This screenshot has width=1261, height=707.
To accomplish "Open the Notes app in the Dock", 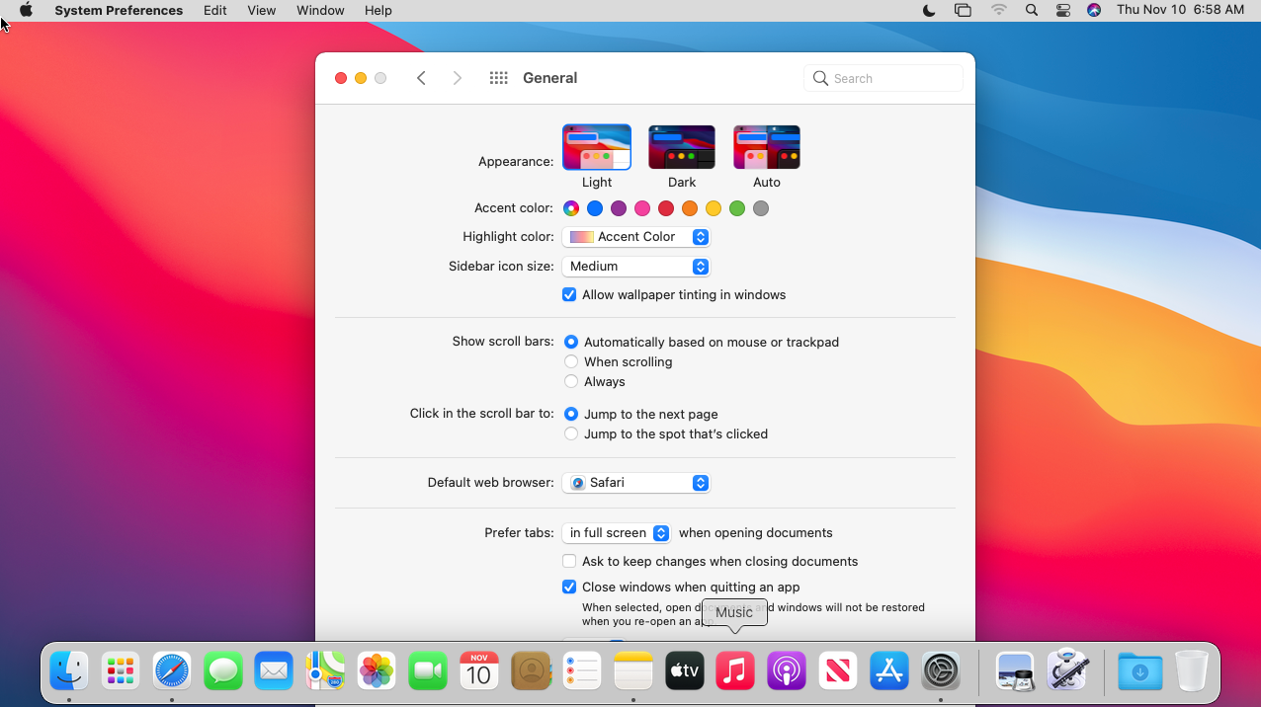I will pyautogui.click(x=633, y=671).
